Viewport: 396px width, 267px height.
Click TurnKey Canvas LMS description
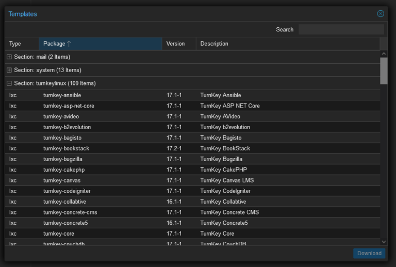227,181
